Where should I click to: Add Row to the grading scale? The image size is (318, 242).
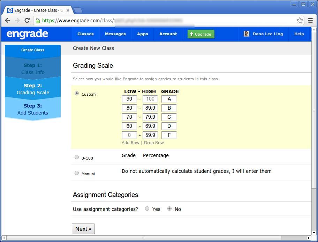click(130, 142)
